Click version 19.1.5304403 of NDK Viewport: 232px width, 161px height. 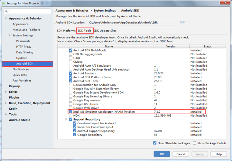point(162,116)
